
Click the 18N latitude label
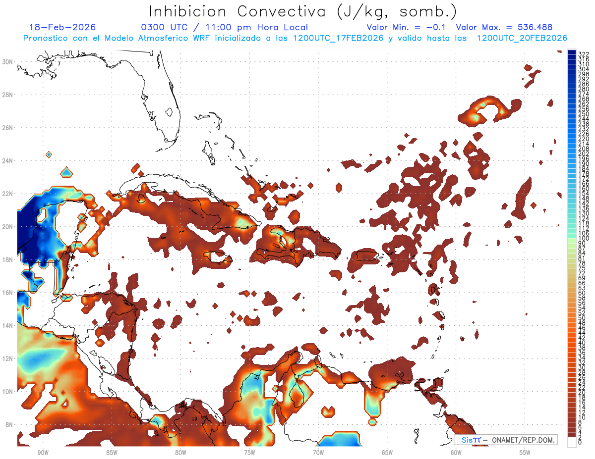[x=8, y=259]
